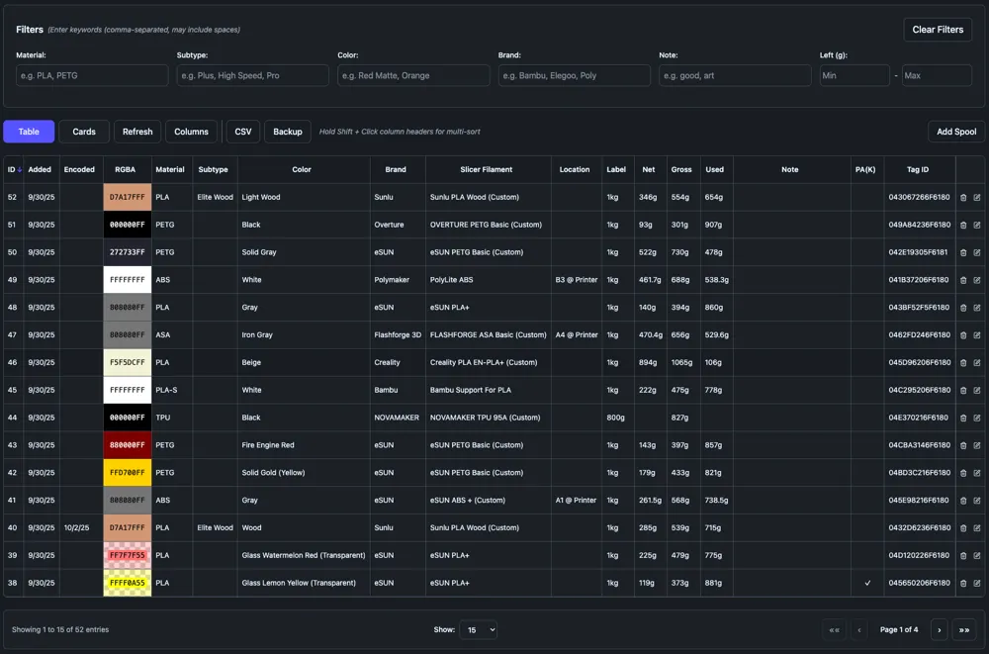Viewport: 989px width, 654px height.
Task: Open the Show entries-per-page dropdown
Action: tap(479, 629)
